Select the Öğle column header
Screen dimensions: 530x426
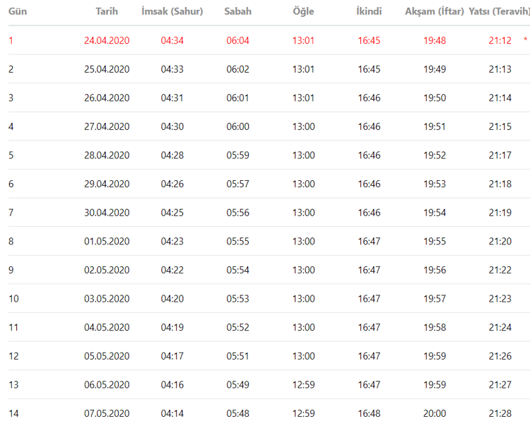(x=303, y=12)
